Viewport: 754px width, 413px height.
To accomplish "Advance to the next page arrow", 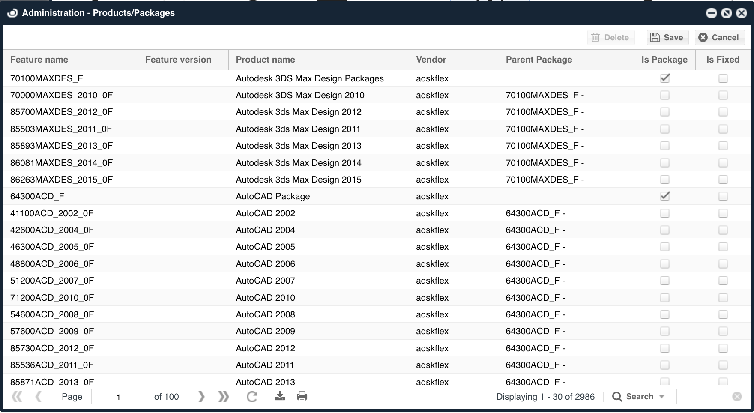I will (x=201, y=397).
